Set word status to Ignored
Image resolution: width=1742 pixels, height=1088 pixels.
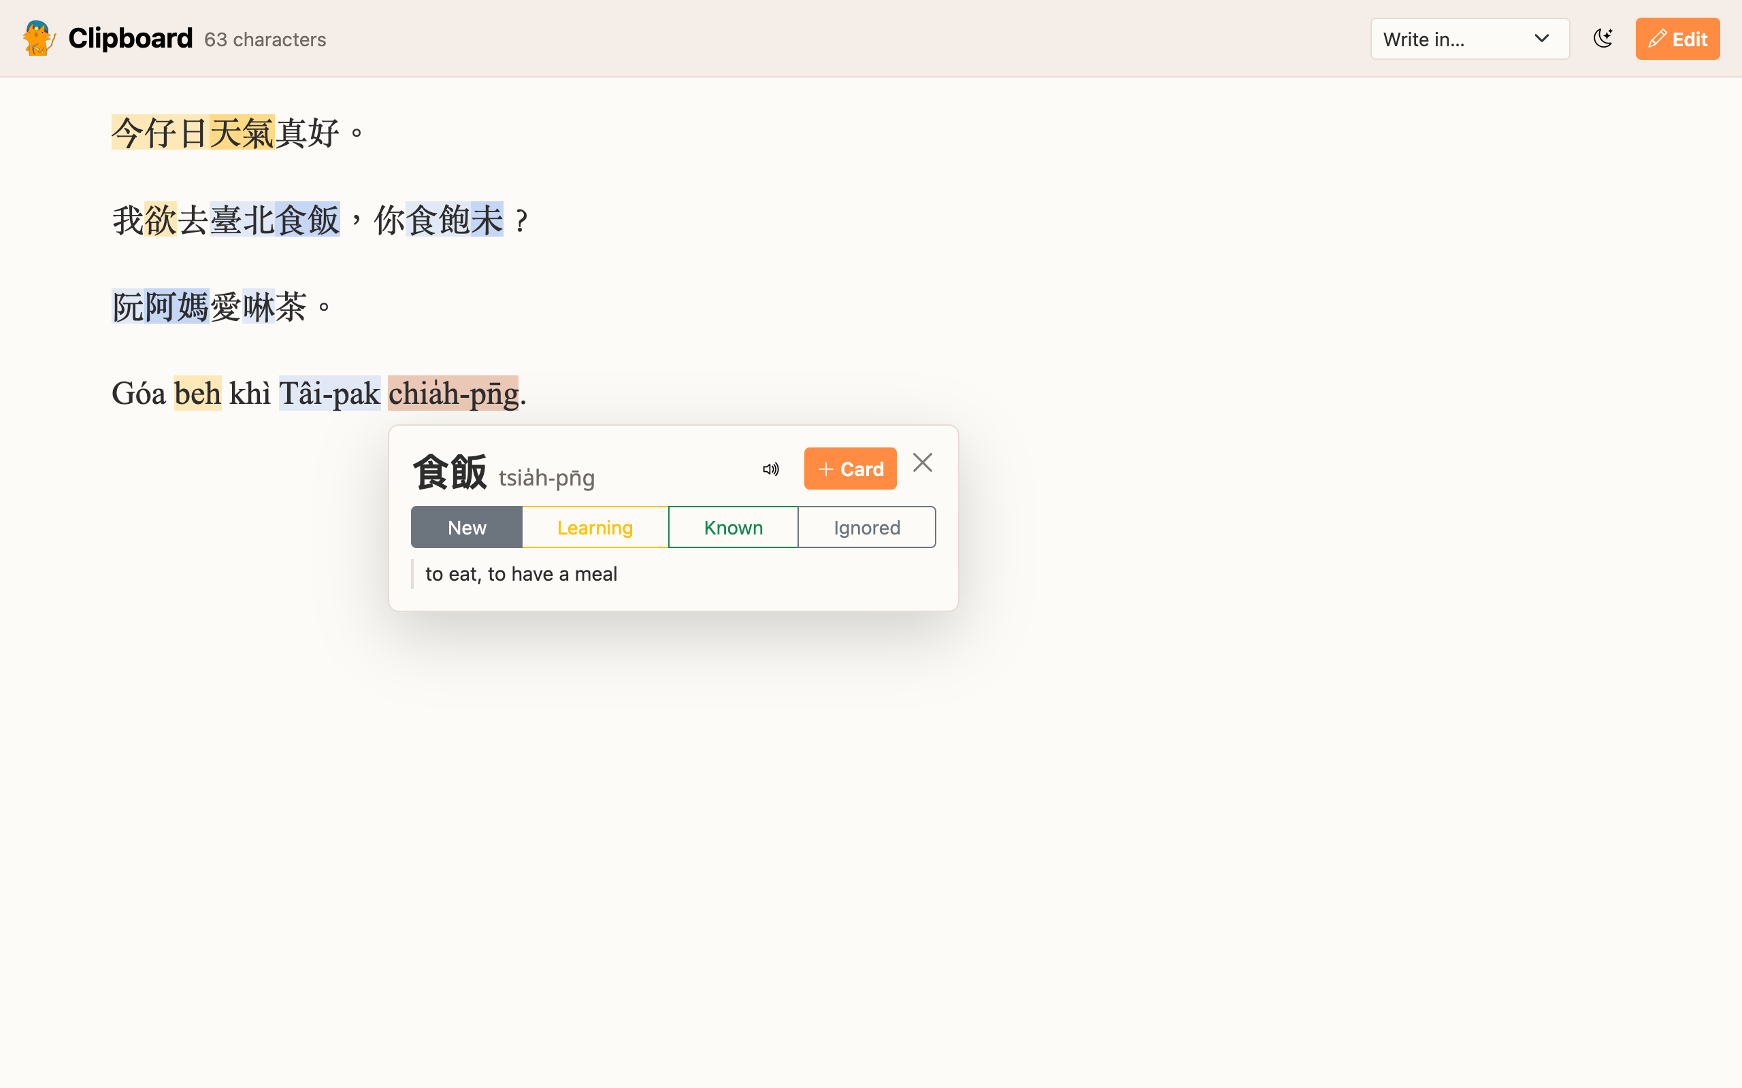click(867, 528)
